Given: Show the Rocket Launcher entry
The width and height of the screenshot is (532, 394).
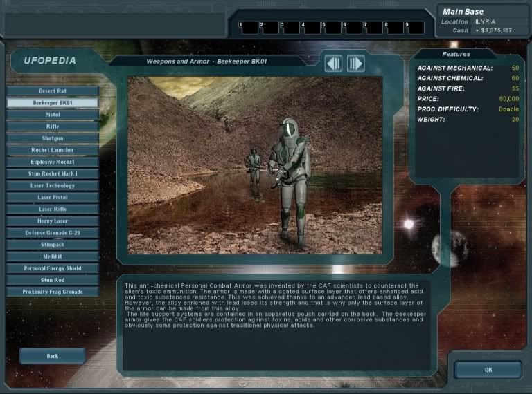Looking at the screenshot, I should 53,150.
